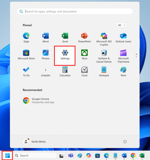150x160 pixels.
Task: Launch the Xbox app
Action: 84,55
